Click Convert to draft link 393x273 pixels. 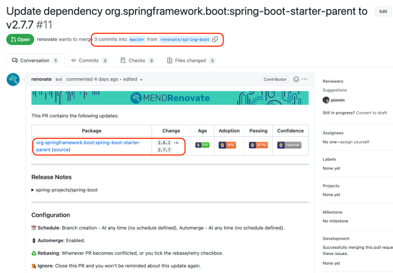(x=372, y=113)
